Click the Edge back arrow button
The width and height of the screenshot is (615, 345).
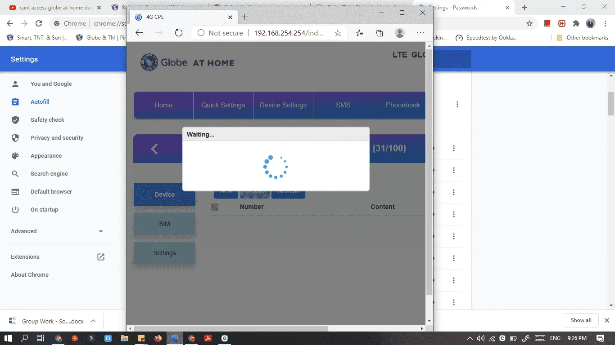(x=139, y=33)
